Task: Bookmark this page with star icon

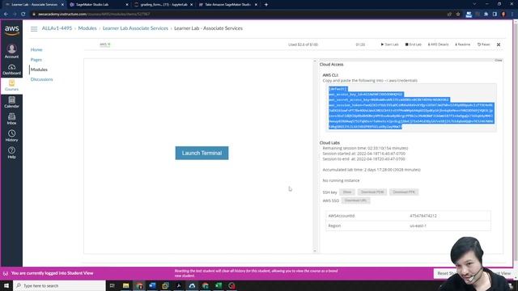Action: 458,15
